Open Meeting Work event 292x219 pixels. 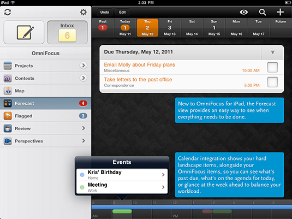coord(122,187)
